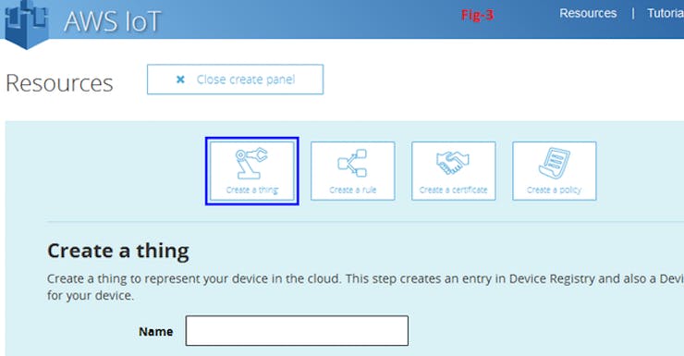
Task: Open the Tutorial link in the header
Action: (666, 14)
